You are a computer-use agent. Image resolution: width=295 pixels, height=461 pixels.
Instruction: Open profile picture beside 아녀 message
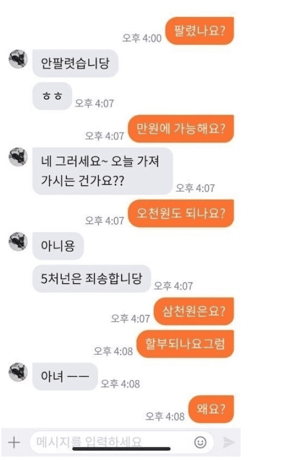pos(18,372)
